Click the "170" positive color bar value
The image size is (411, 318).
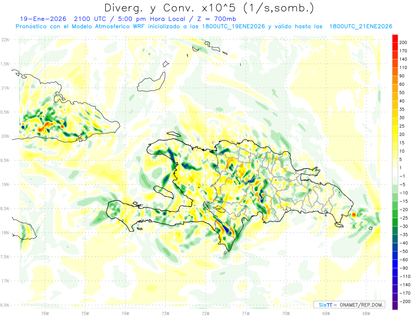pos(403,51)
